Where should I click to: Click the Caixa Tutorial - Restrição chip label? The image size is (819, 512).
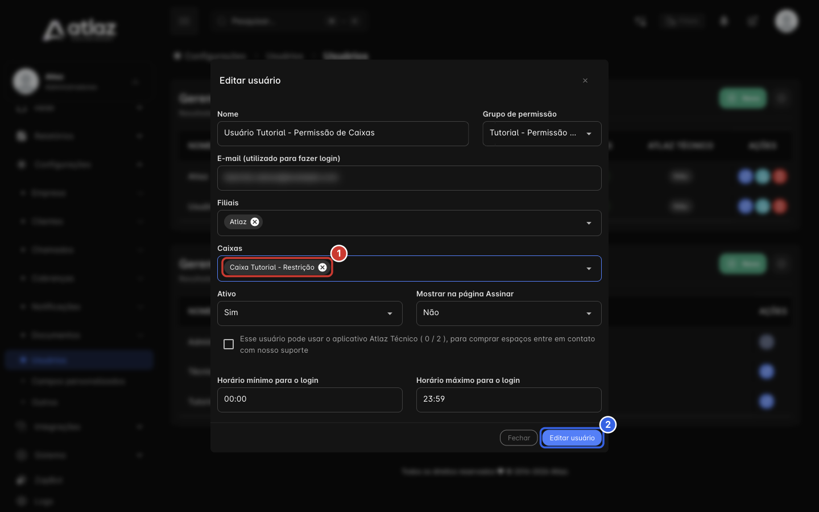(272, 267)
